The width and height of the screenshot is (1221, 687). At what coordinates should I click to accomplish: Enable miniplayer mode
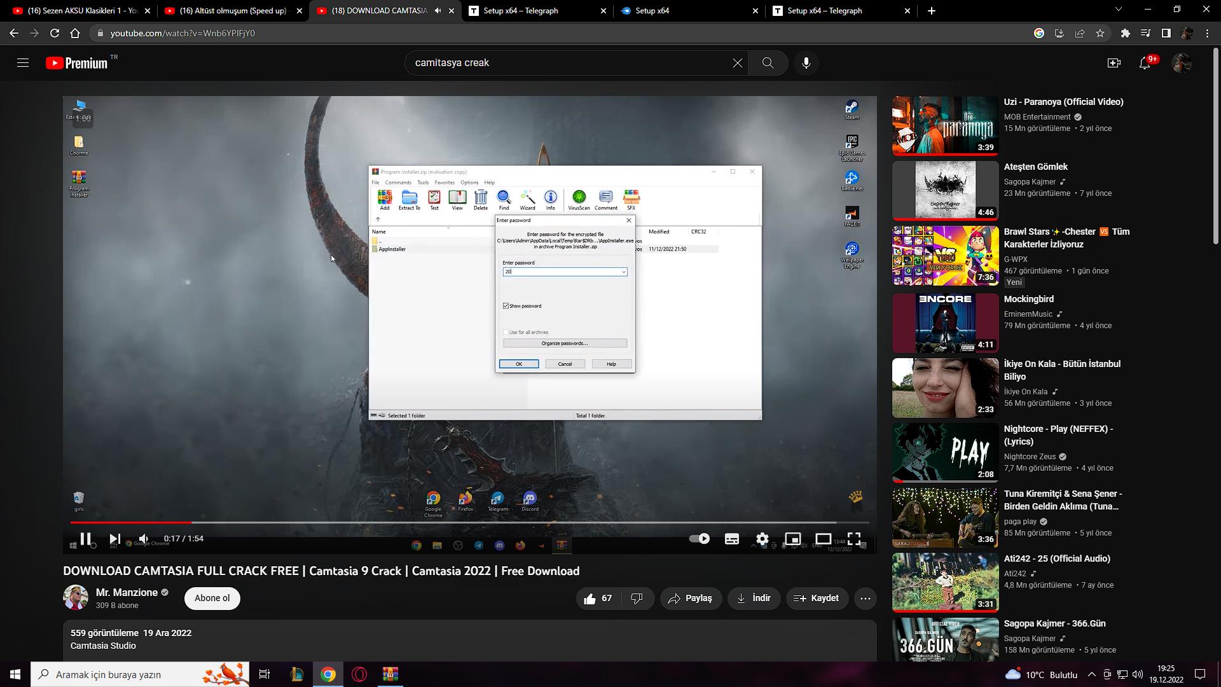pos(792,539)
